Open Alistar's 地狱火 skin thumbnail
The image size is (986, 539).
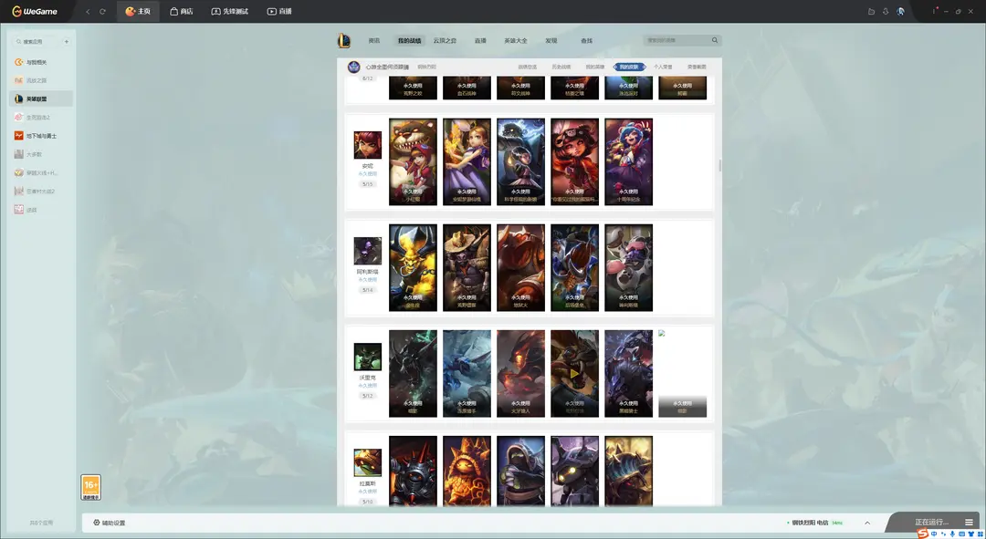(x=520, y=267)
